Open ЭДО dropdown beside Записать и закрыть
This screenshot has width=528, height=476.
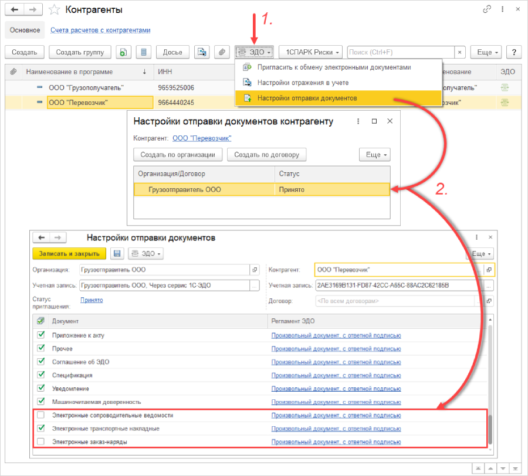pyautogui.click(x=146, y=254)
